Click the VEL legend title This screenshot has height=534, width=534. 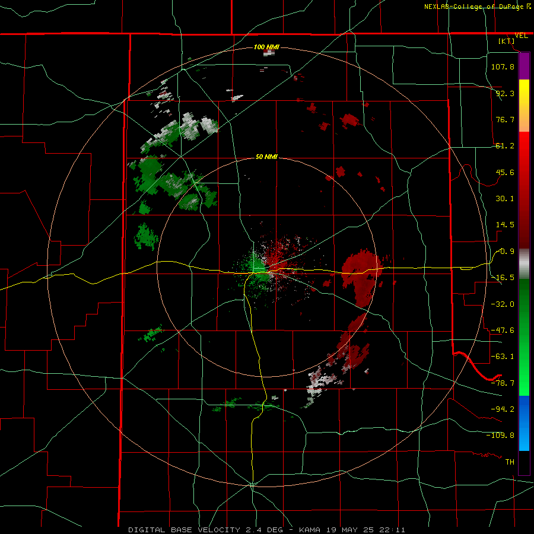point(521,36)
